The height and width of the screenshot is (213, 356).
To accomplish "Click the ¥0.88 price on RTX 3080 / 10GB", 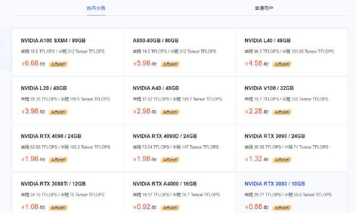I will pyautogui.click(x=254, y=207).
